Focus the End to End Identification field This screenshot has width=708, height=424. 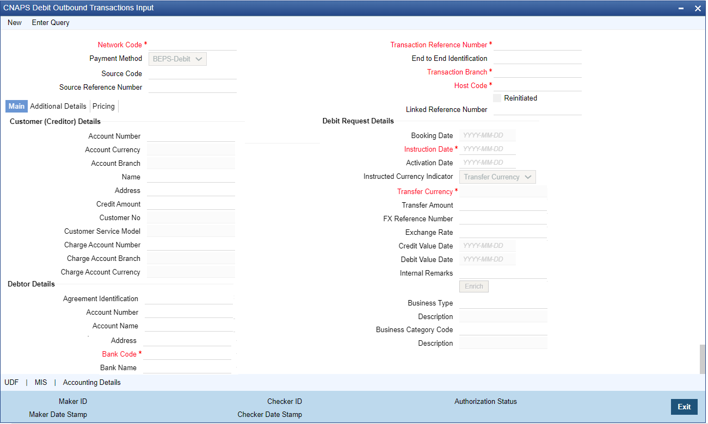538,58
